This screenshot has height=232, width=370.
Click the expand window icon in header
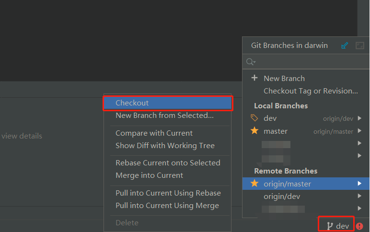[360, 46]
